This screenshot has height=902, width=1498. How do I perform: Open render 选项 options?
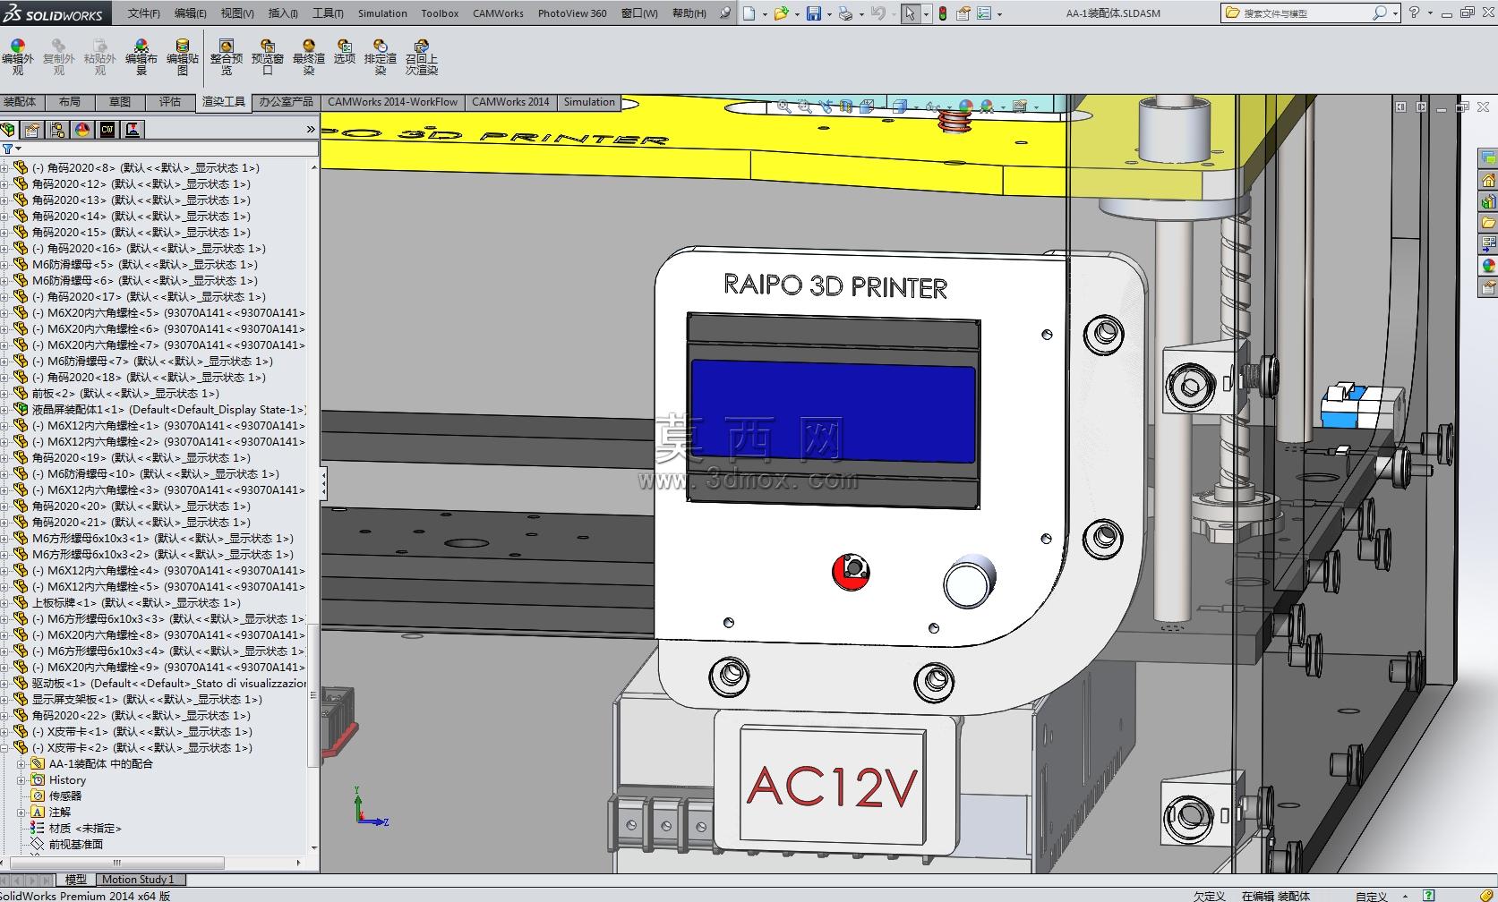tap(345, 52)
